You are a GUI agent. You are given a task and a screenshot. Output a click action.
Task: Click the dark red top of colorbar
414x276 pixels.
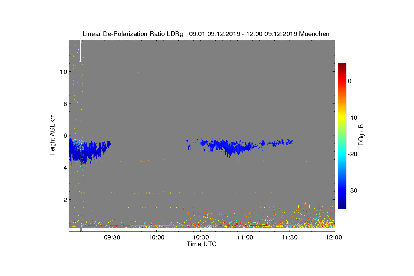pyautogui.click(x=342, y=65)
